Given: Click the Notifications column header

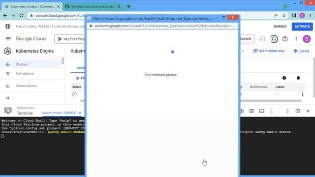Looking at the screenshot, I should (258, 87).
